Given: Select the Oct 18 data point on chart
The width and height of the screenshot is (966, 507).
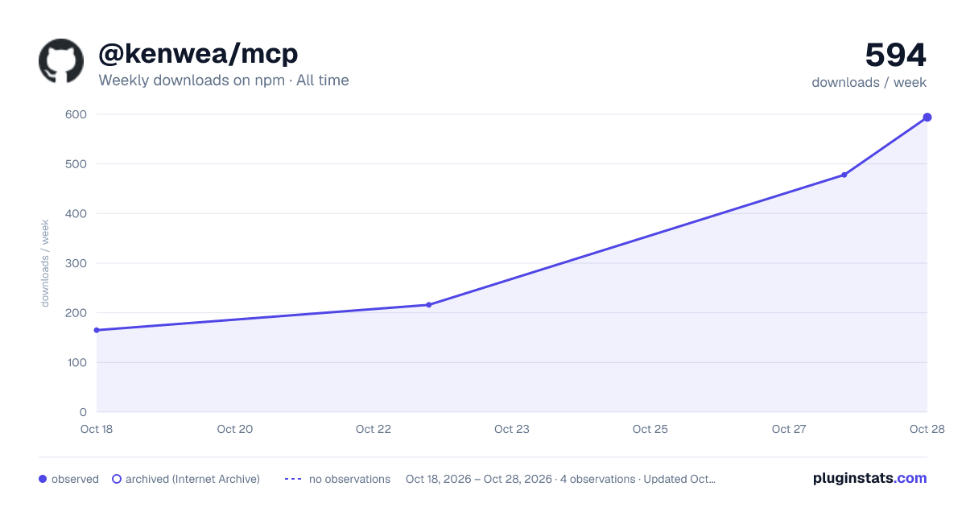Looking at the screenshot, I should tap(97, 330).
